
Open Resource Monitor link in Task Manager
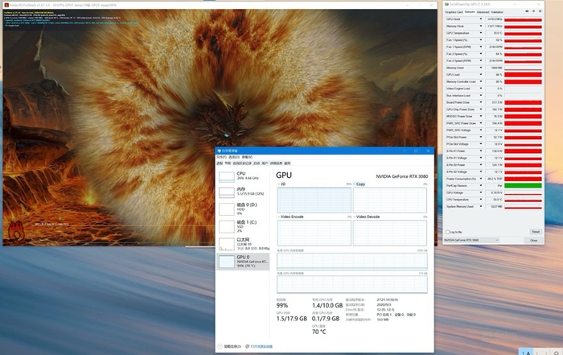262,345
